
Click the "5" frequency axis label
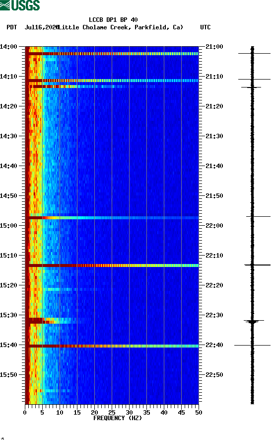tap(42, 413)
